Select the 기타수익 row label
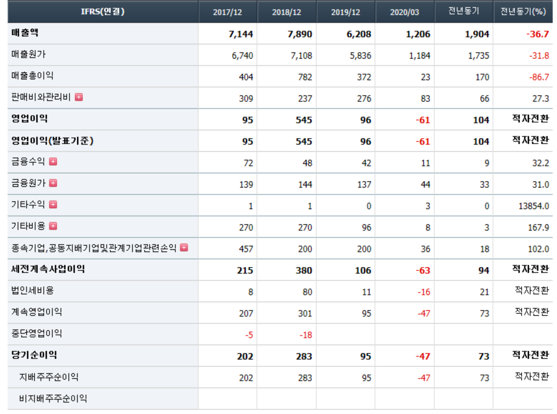 pyautogui.click(x=28, y=204)
